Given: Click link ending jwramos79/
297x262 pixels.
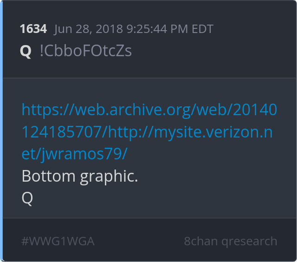Looking at the screenshot, I should point(84,154).
